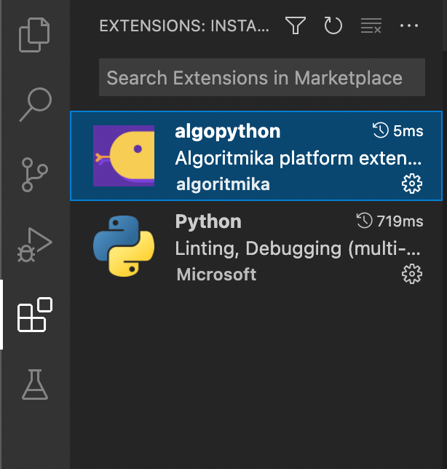Open the Views and More Actions menu
The width and height of the screenshot is (447, 469).
410,26
